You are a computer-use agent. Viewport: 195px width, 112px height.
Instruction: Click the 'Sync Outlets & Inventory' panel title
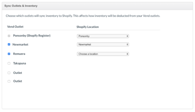(x=21, y=6)
